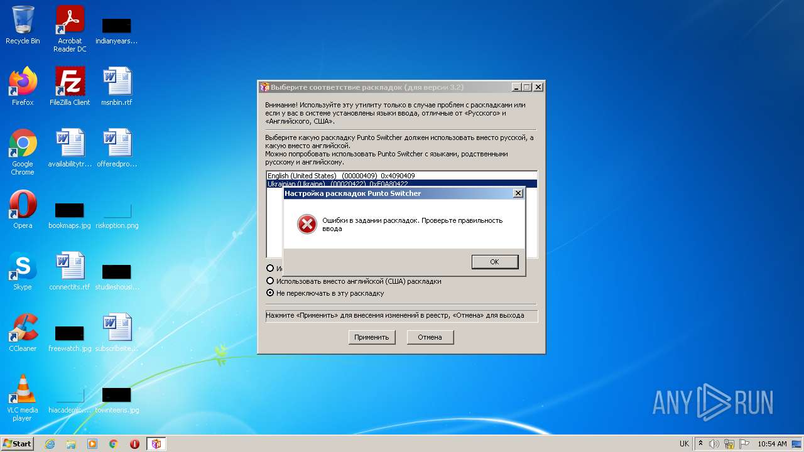Launch Internet Explorer from the taskbar
The height and width of the screenshot is (452, 804).
[50, 444]
